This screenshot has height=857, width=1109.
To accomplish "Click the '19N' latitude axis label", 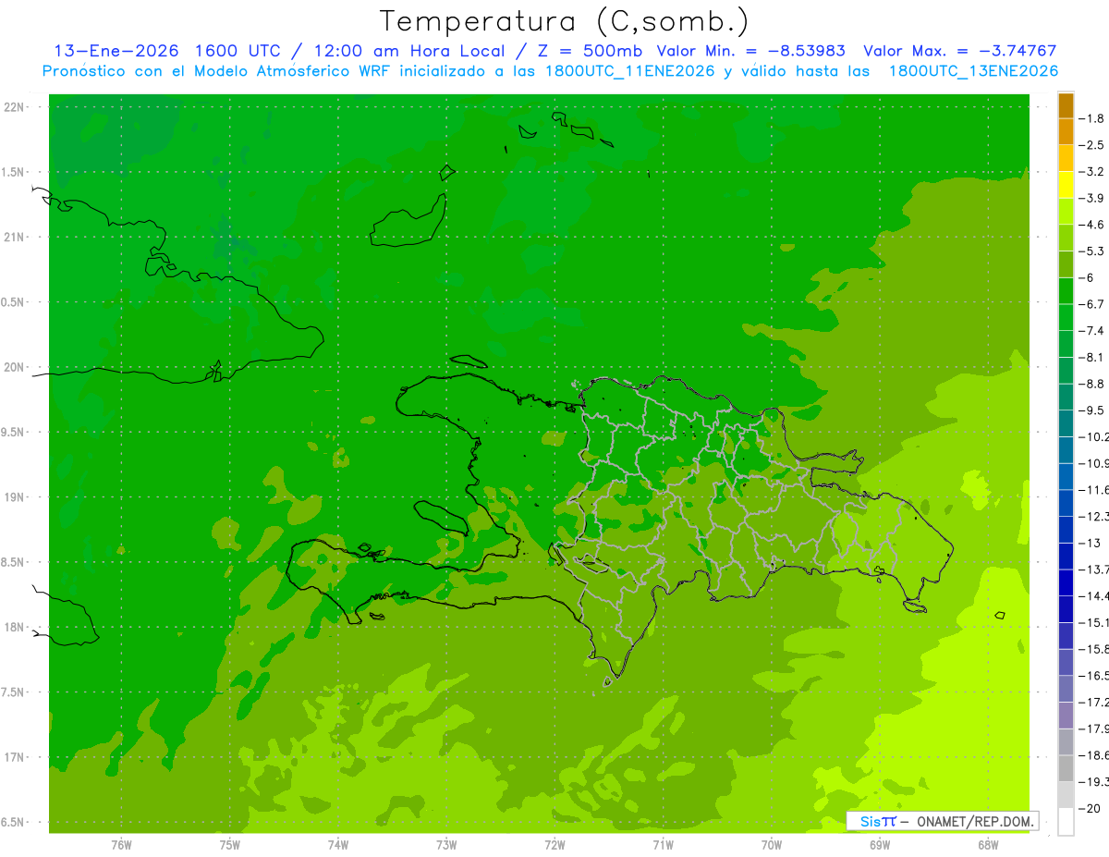I will (15, 497).
